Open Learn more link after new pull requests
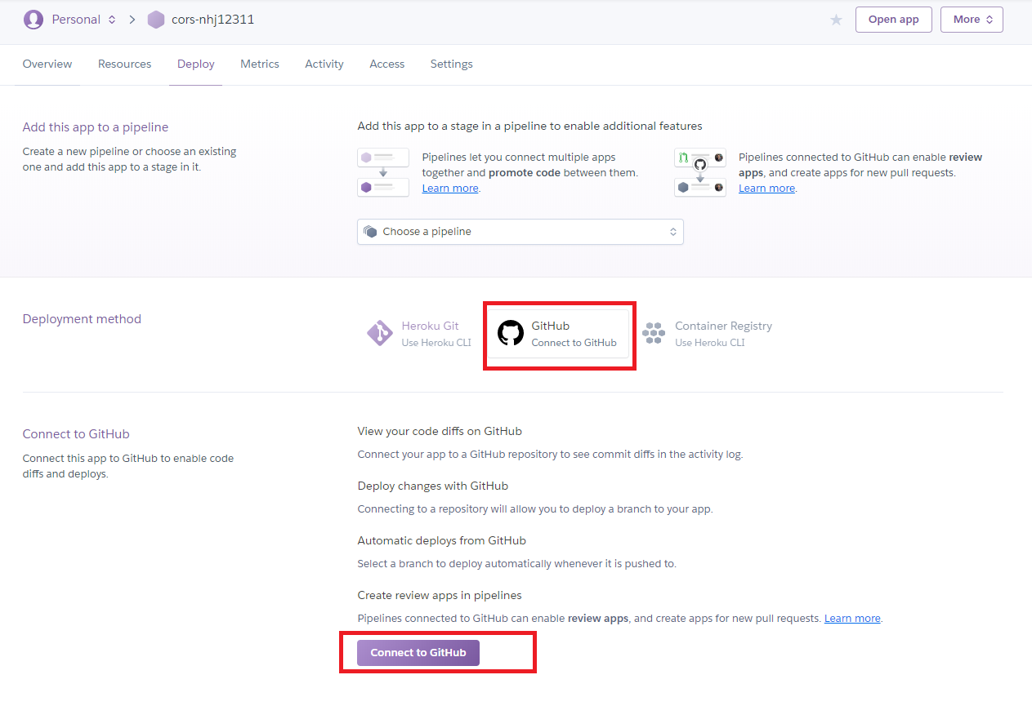This screenshot has width=1032, height=706. pyautogui.click(x=852, y=619)
